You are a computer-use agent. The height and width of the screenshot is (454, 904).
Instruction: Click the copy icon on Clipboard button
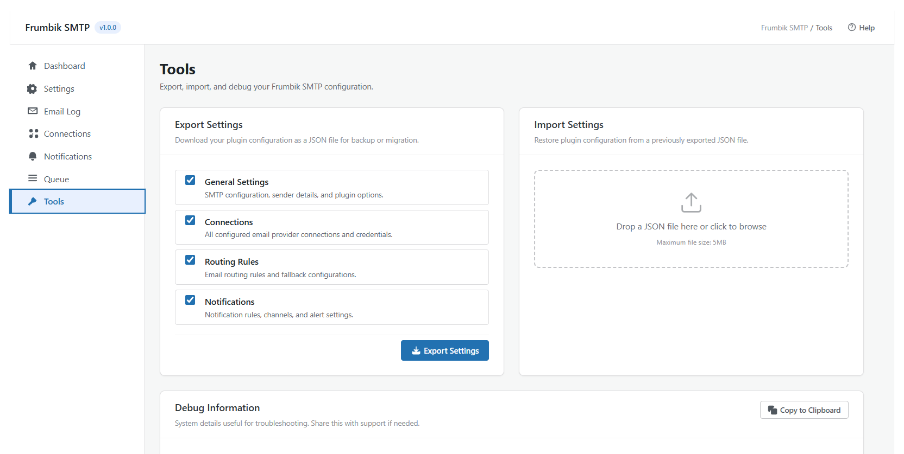point(772,410)
